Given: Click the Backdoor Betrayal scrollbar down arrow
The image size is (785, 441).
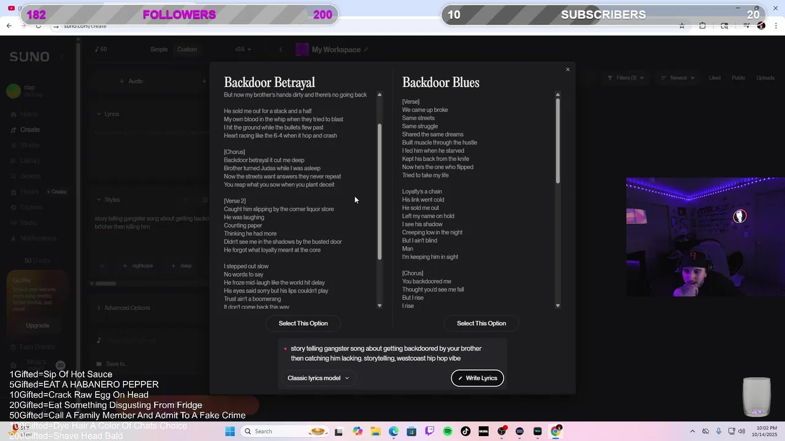Looking at the screenshot, I should pos(379,305).
